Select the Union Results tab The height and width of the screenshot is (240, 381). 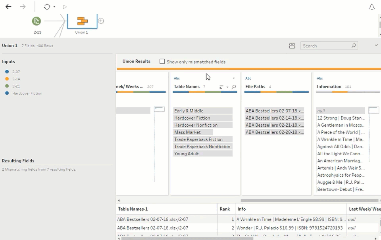coord(136,61)
